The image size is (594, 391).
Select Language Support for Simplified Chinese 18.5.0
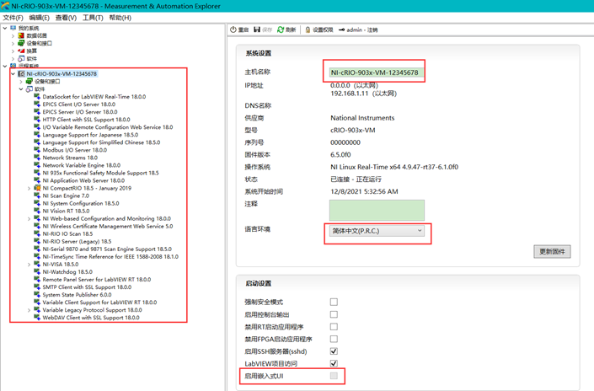click(101, 142)
